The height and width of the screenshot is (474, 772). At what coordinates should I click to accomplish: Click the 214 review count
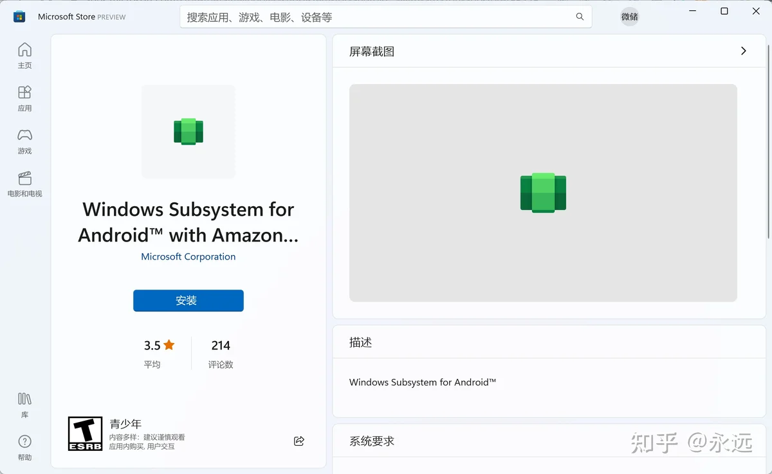[x=221, y=346]
